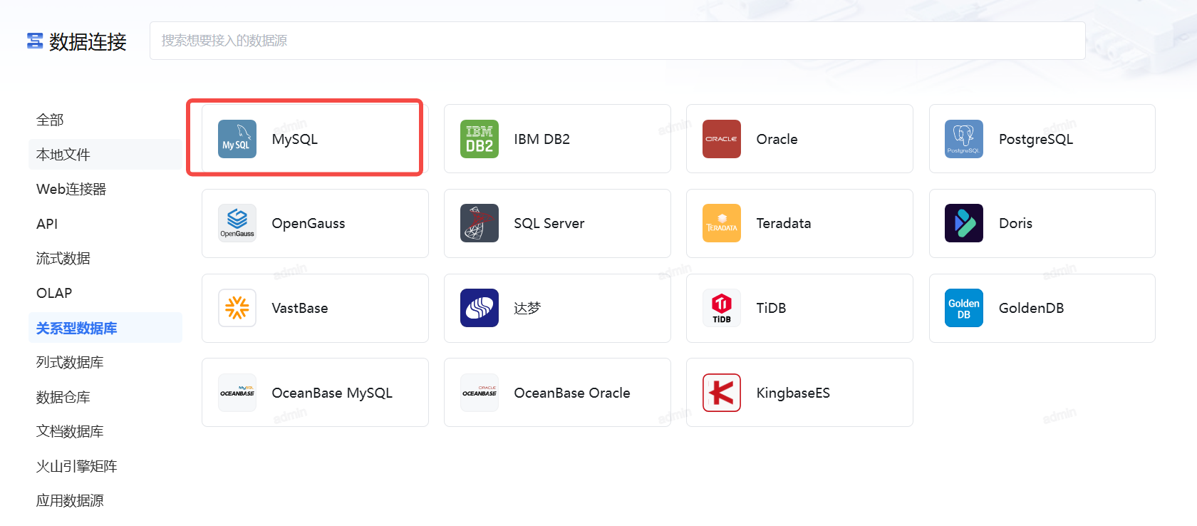Click the orange Teradata logo icon
Image resolution: width=1197 pixels, height=526 pixels.
point(722,223)
